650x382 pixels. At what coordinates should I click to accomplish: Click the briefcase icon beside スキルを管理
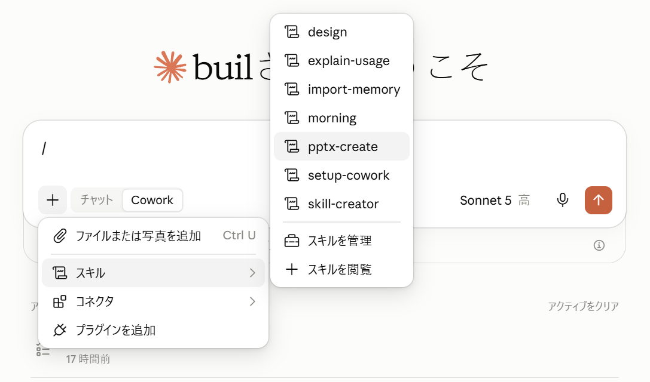[292, 241]
